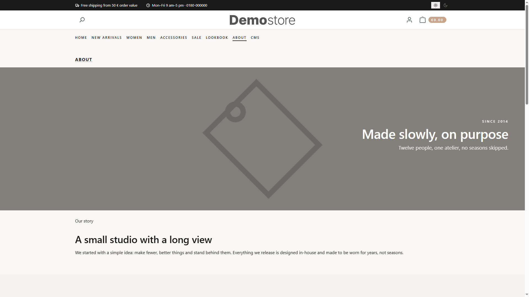Viewport: 529px width, 297px height.
Task: Click the delivery truck shipping icon
Action: [x=77, y=5]
